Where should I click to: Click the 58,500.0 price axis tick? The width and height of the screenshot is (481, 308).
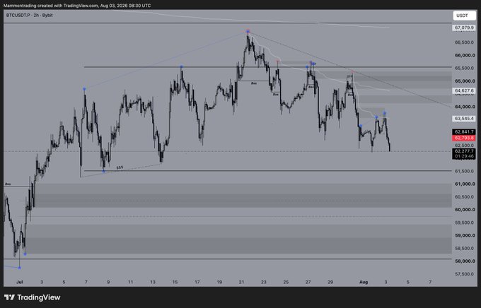[x=465, y=249]
